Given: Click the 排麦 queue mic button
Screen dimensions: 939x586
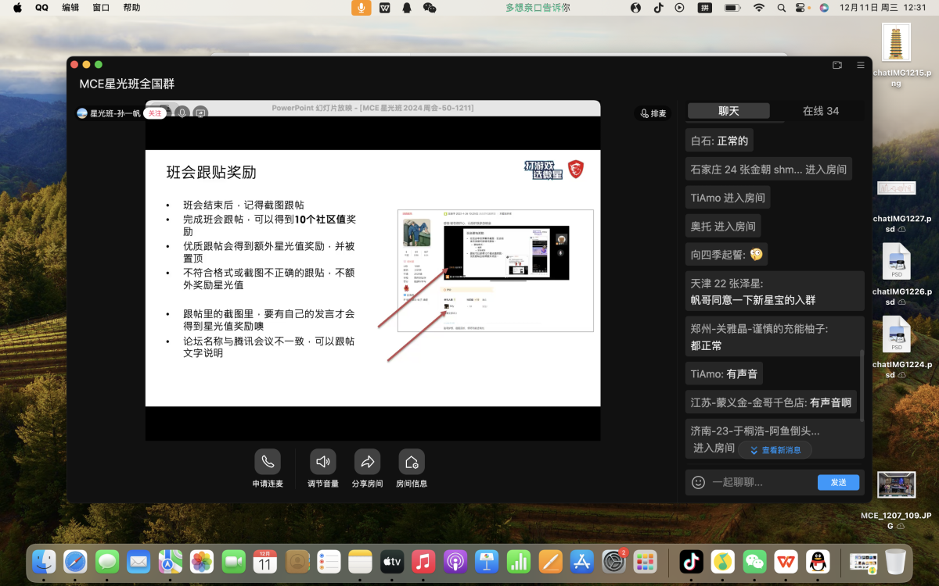Looking at the screenshot, I should point(653,113).
